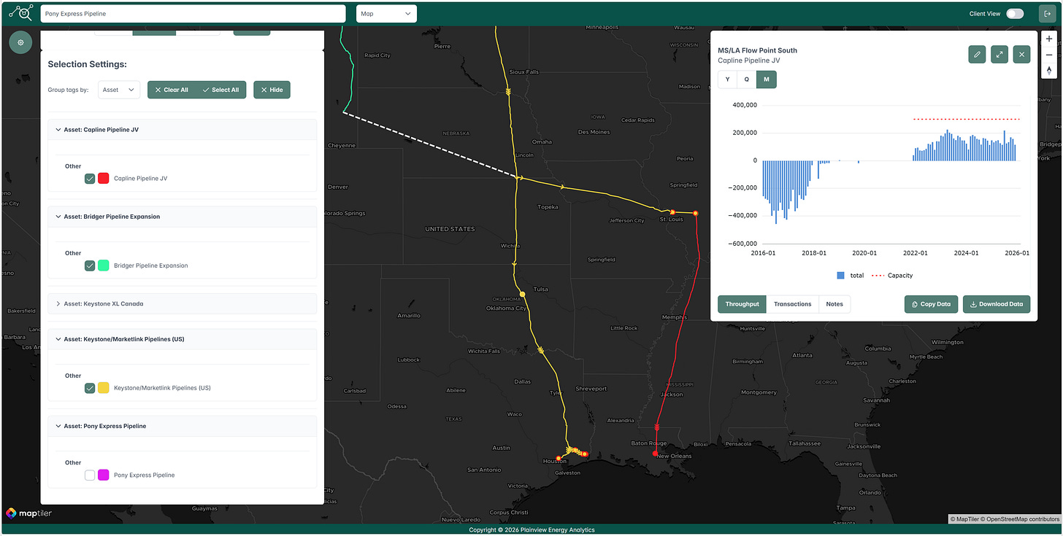Image resolution: width=1063 pixels, height=536 pixels.
Task: Open the settings gear button
Action: click(x=20, y=42)
